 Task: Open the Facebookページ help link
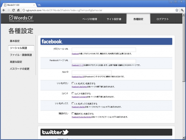click(78, 65)
